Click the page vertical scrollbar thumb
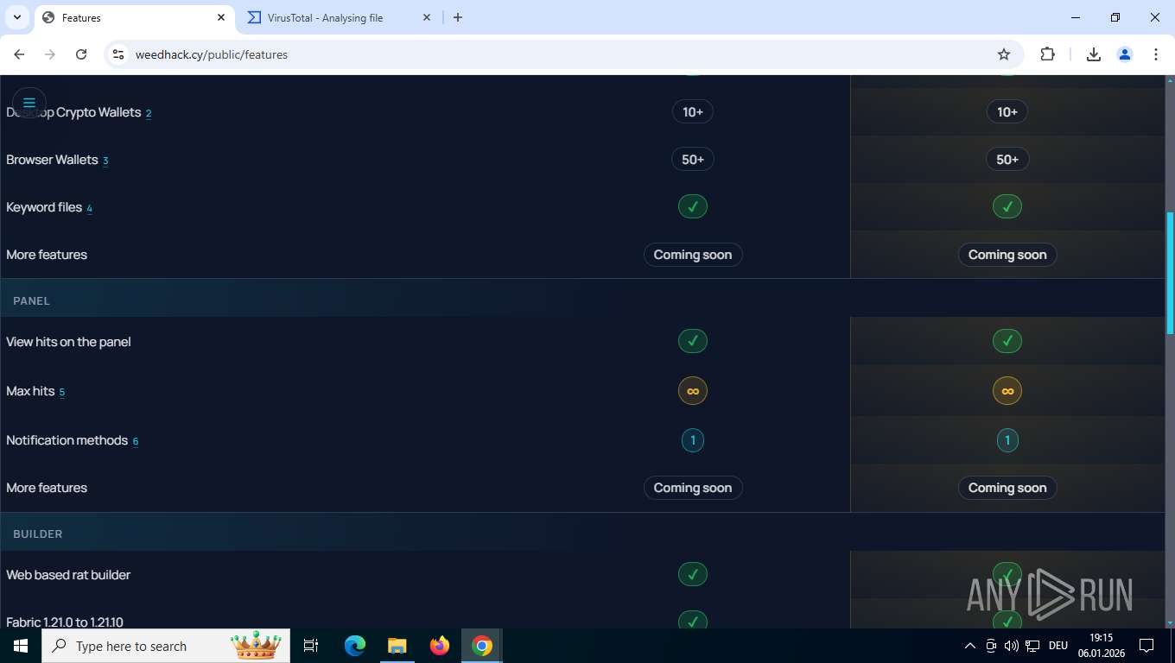This screenshot has height=663, width=1175. 1170,273
